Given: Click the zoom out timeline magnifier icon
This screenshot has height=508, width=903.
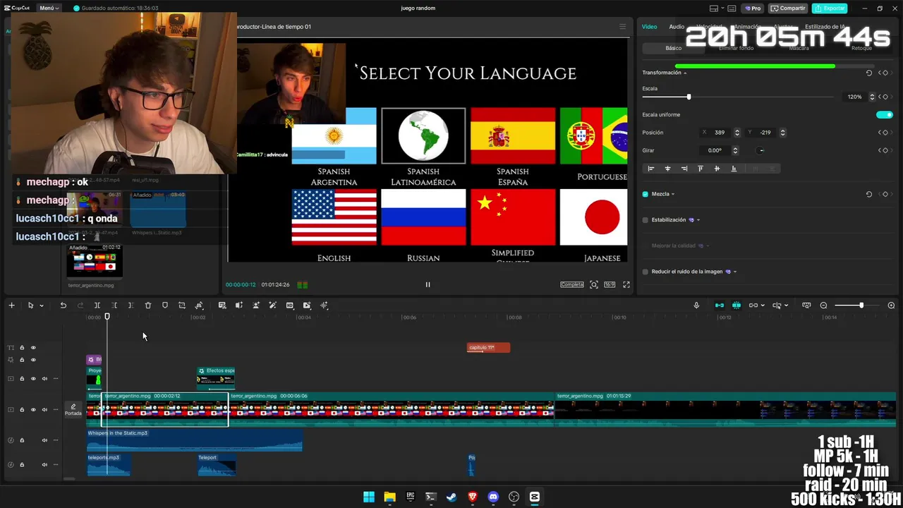Looking at the screenshot, I should coord(823,306).
